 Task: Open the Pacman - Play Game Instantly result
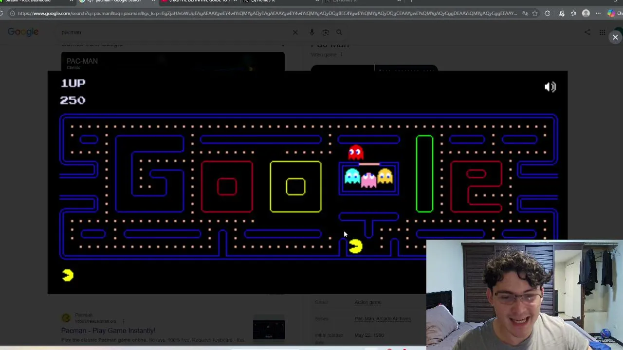(x=108, y=331)
